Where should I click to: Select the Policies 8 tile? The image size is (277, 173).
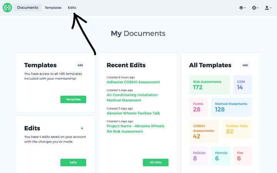point(199,156)
